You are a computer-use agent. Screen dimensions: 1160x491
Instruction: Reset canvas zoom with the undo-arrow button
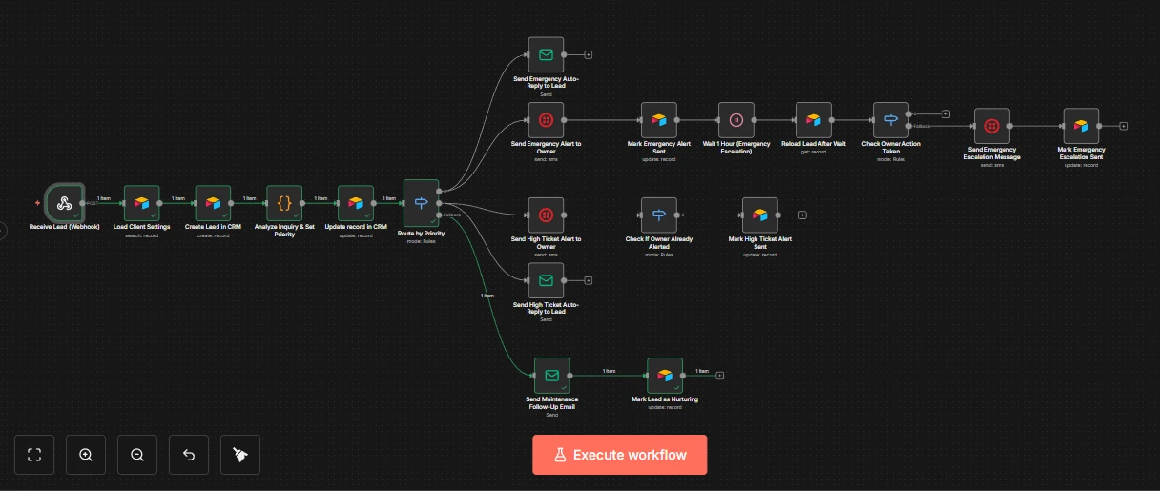click(189, 455)
